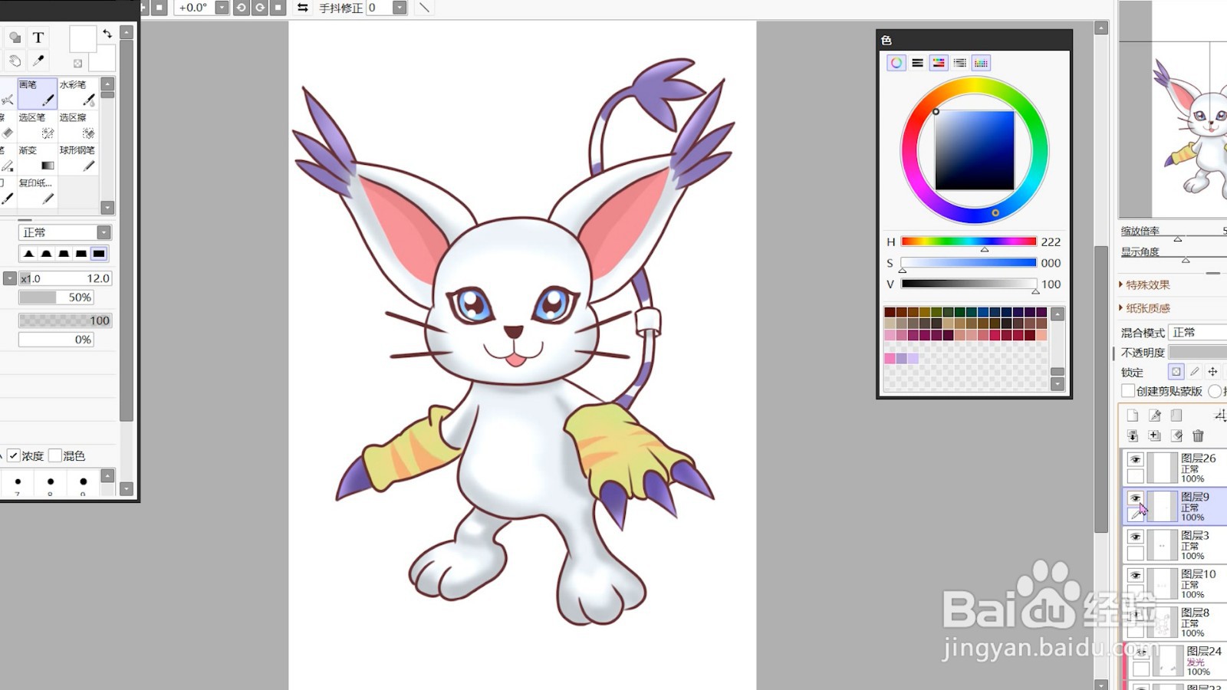The image size is (1227, 690).
Task: Rotate canvas counterclockwise
Action: 241,8
